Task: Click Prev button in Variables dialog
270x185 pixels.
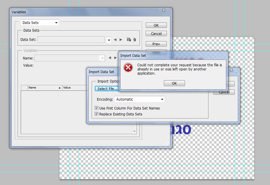Action: [x=156, y=44]
